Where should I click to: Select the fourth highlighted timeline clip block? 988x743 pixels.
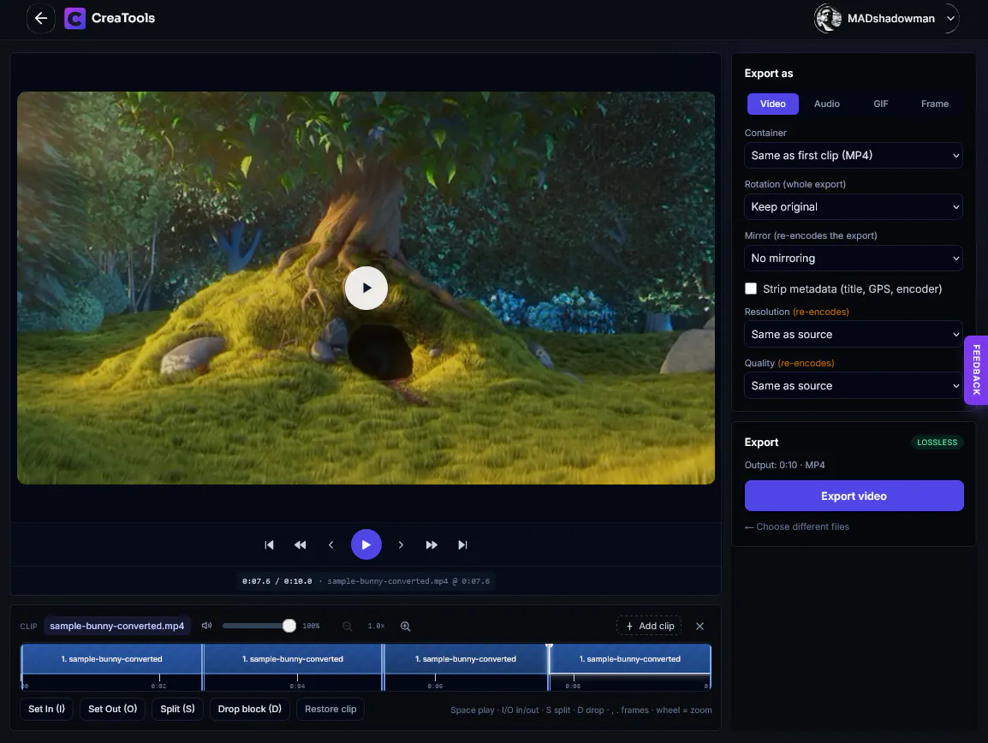tap(630, 659)
